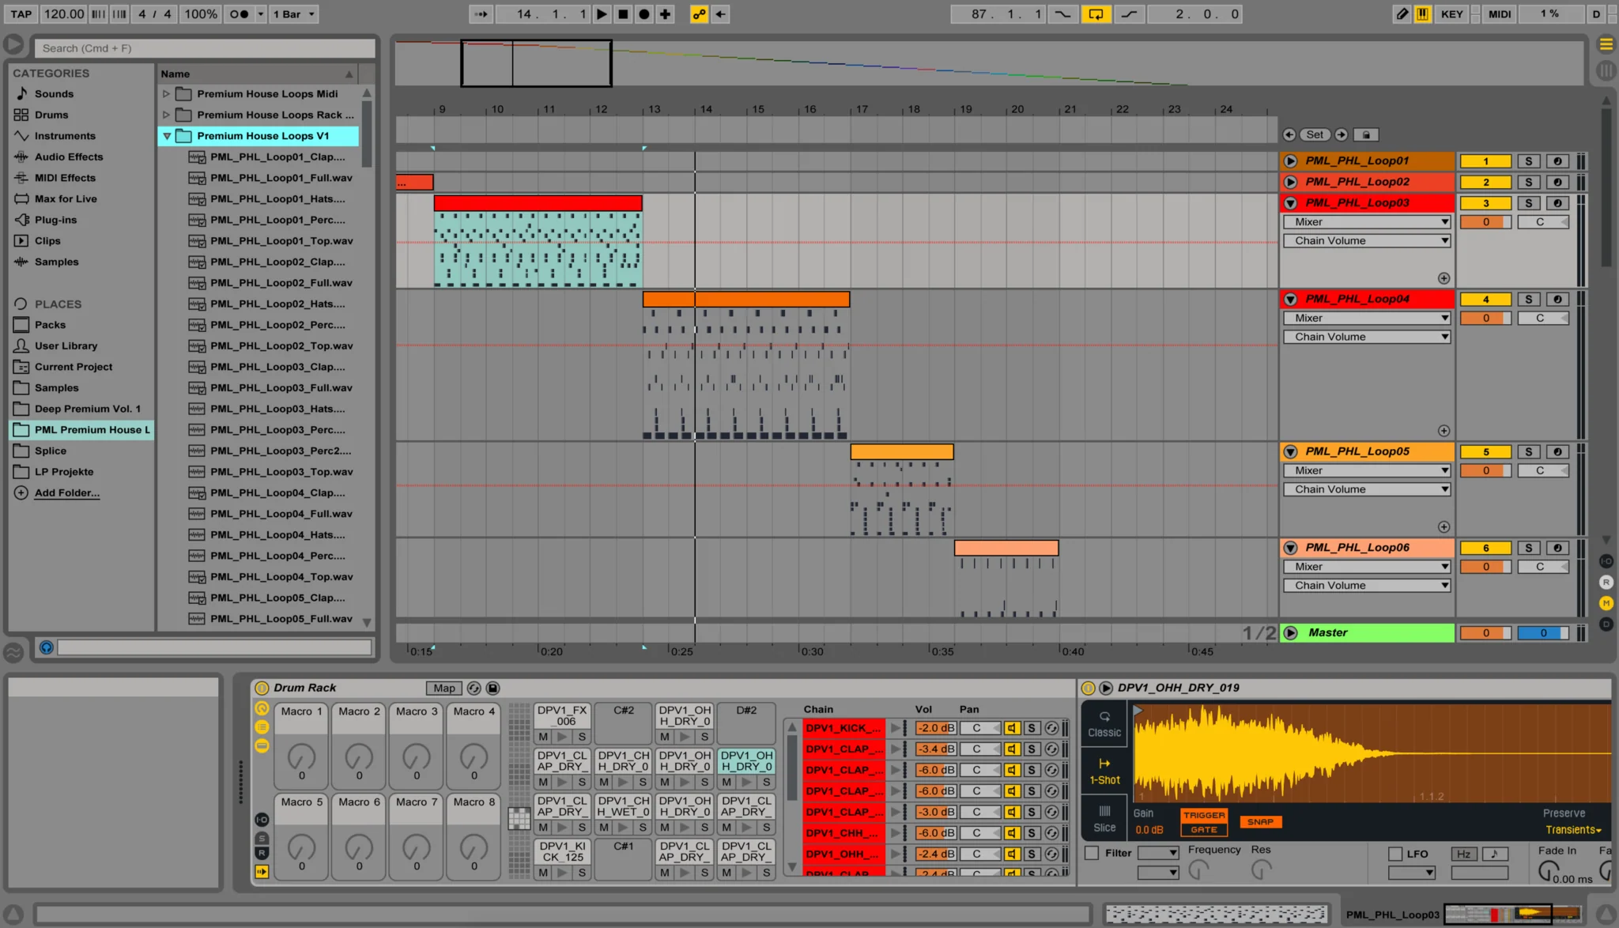Screen dimensions: 1619x928
Task: Open Chain Volume chooser on PML_PHL_Loop03
Action: point(1367,241)
